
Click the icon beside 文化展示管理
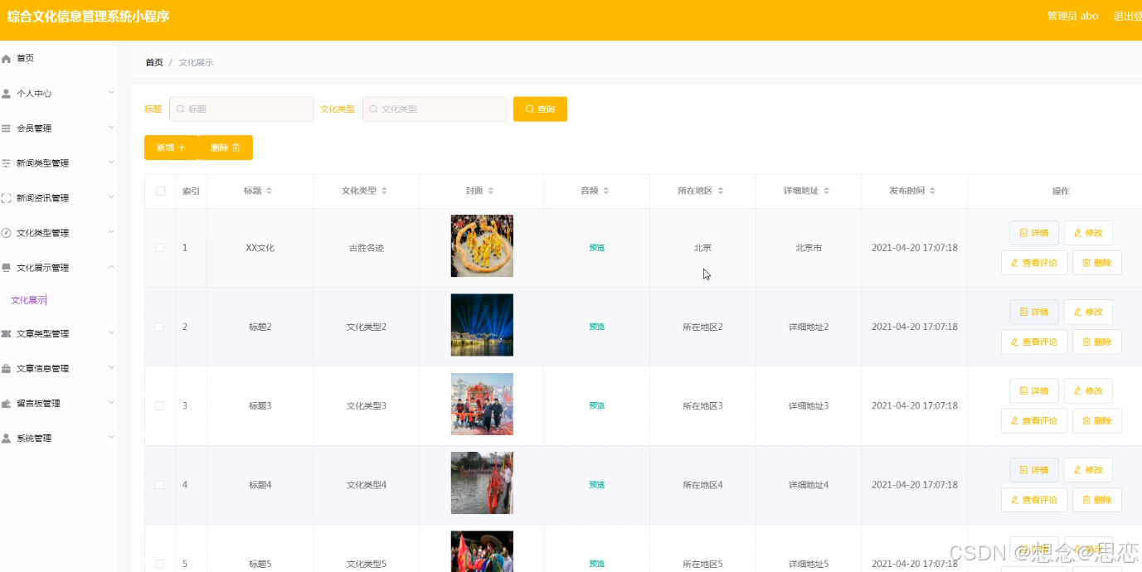(x=7, y=268)
